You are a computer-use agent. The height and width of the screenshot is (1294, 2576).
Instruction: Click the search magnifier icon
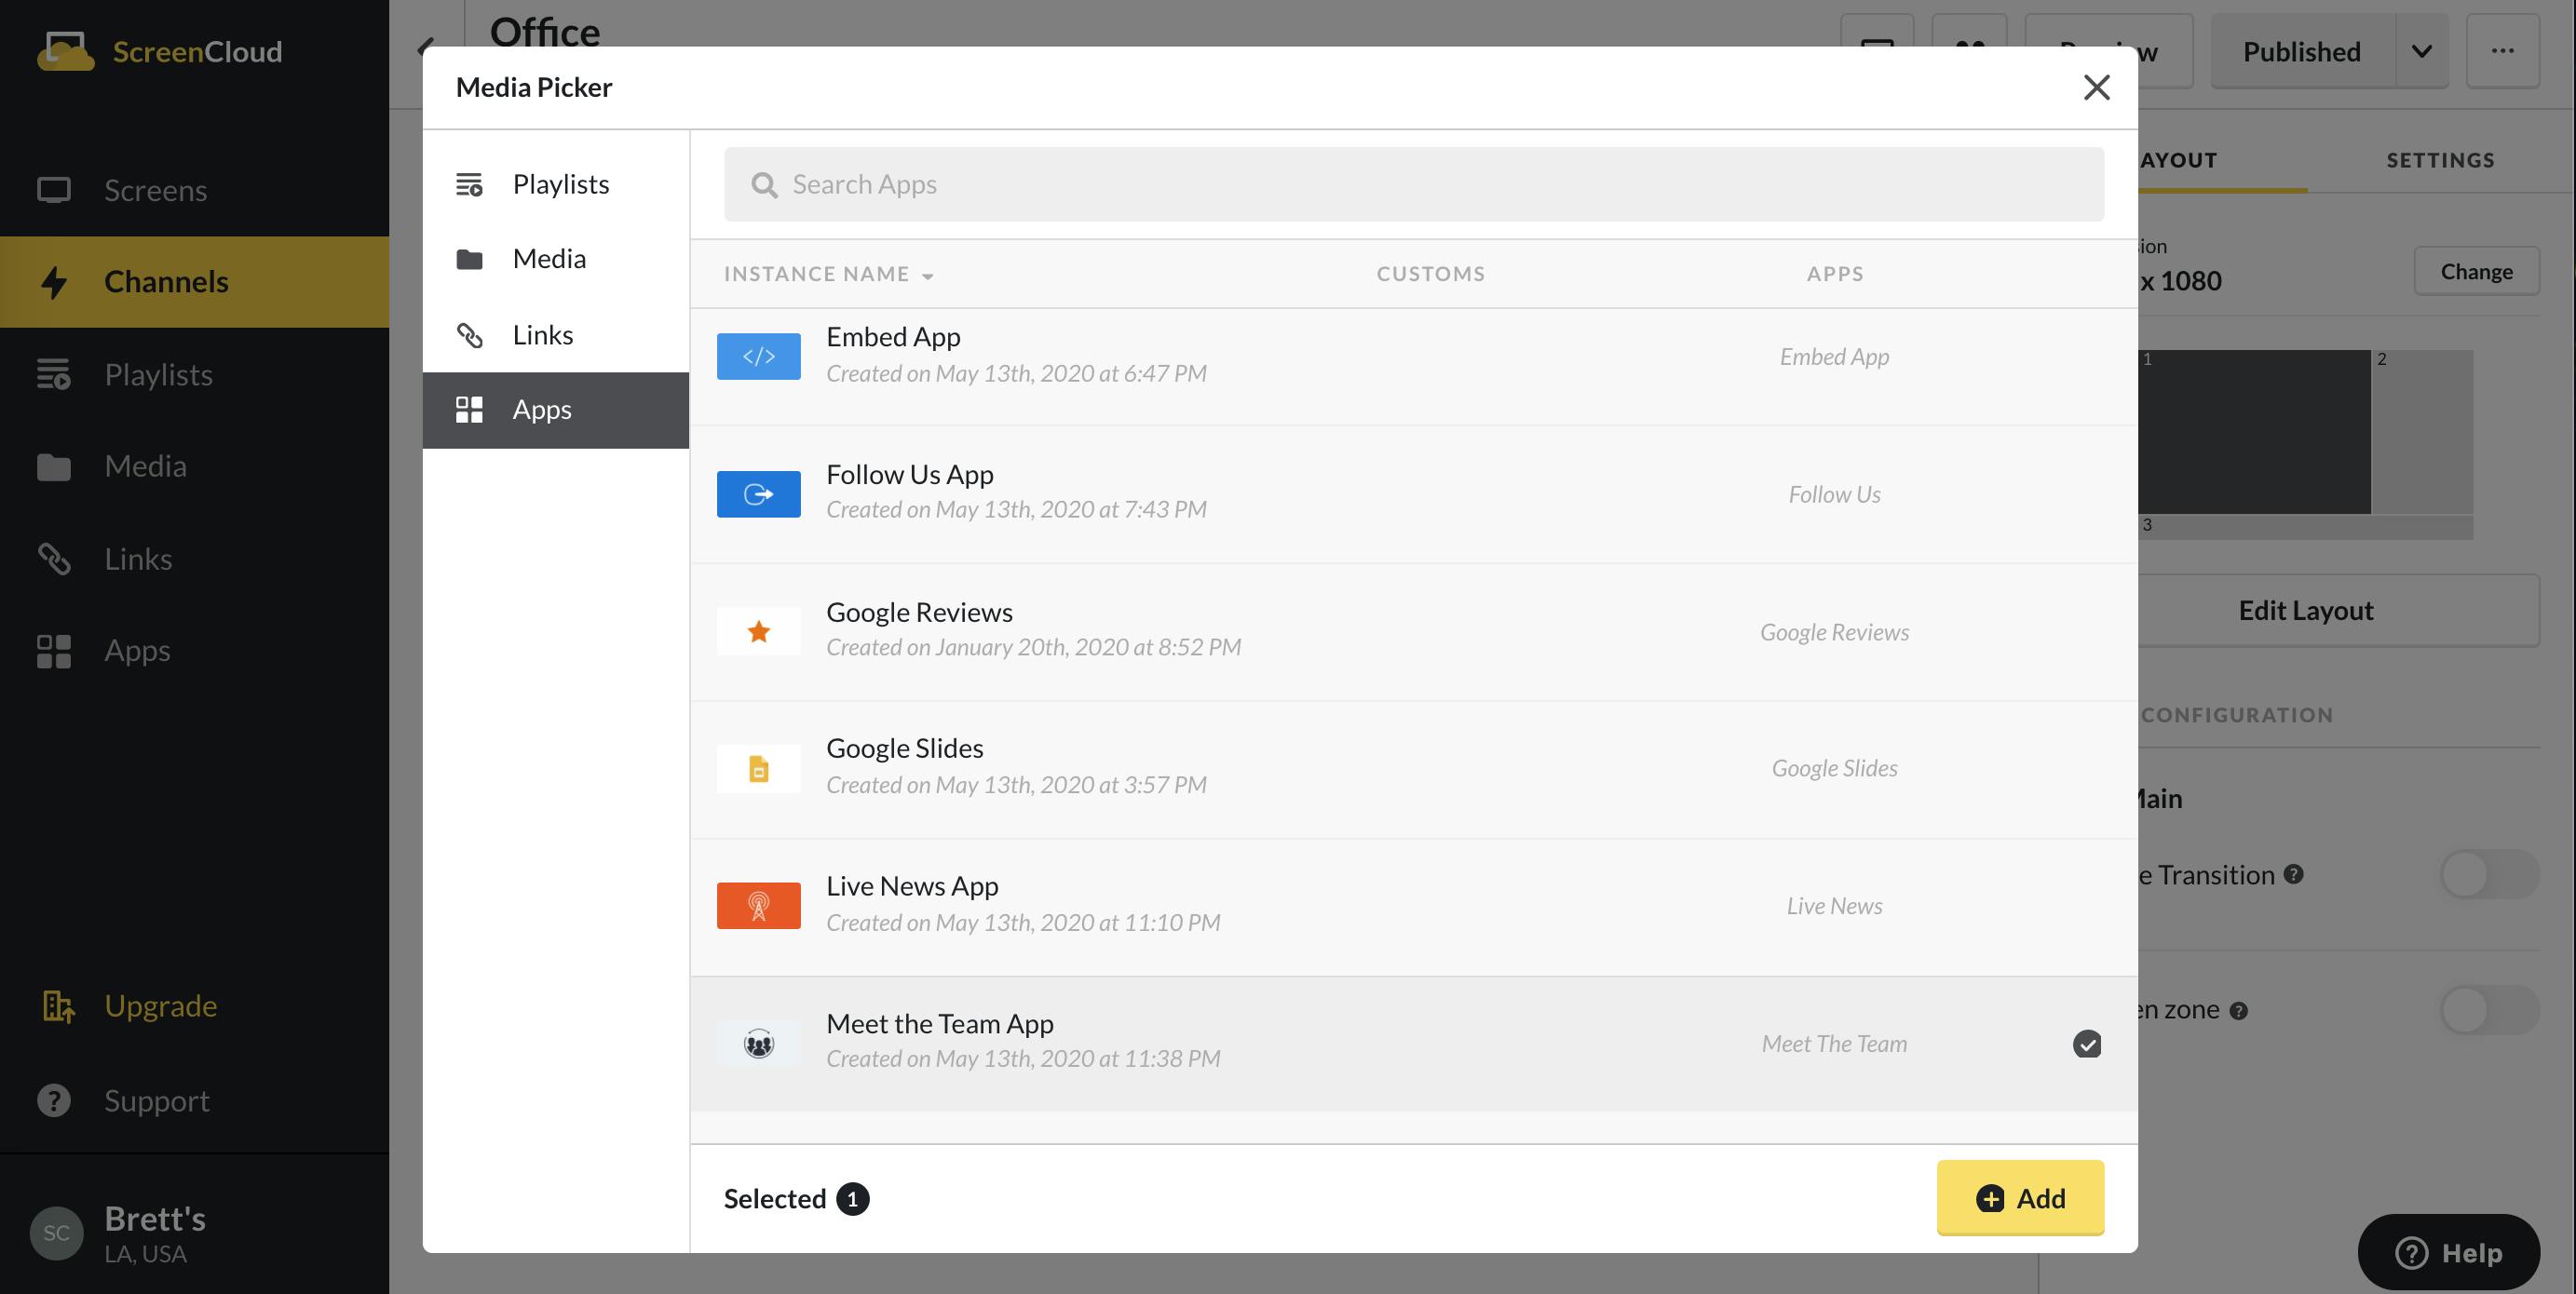[764, 185]
